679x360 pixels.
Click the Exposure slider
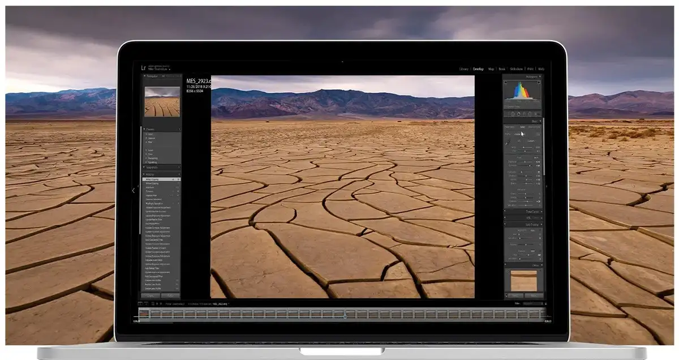point(524,162)
